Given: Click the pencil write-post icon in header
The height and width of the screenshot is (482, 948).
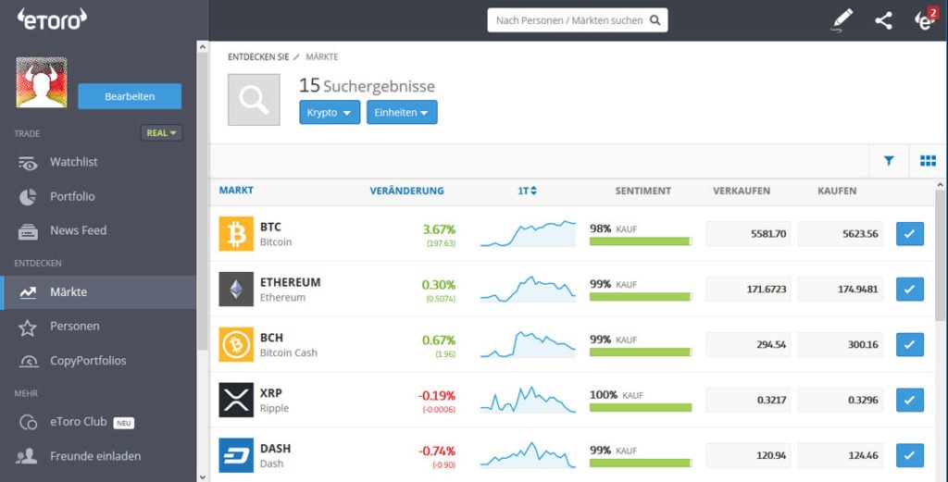Looking at the screenshot, I should [842, 19].
